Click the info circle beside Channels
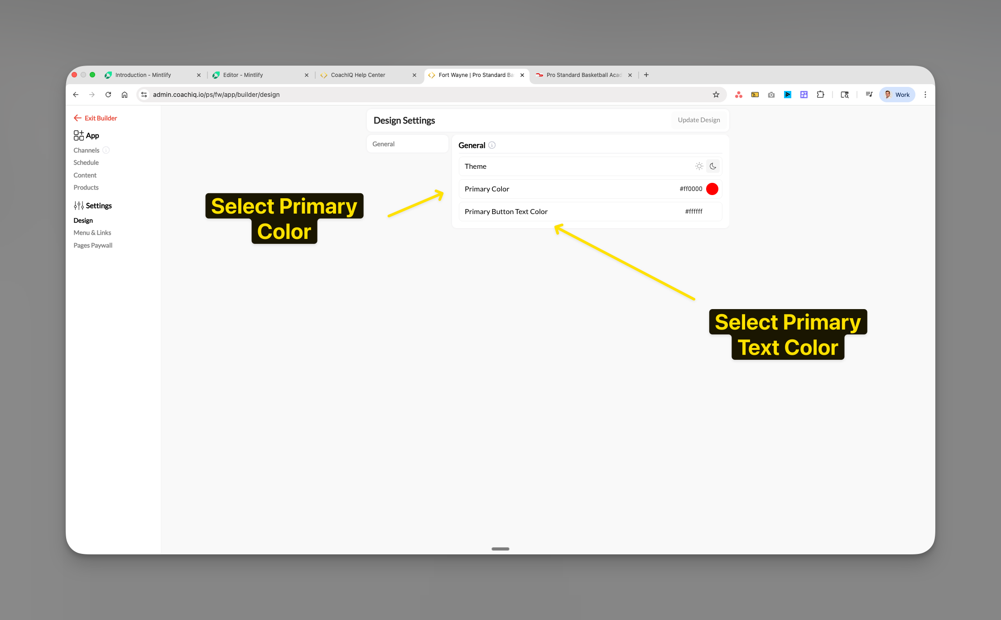1001x620 pixels. tap(106, 150)
